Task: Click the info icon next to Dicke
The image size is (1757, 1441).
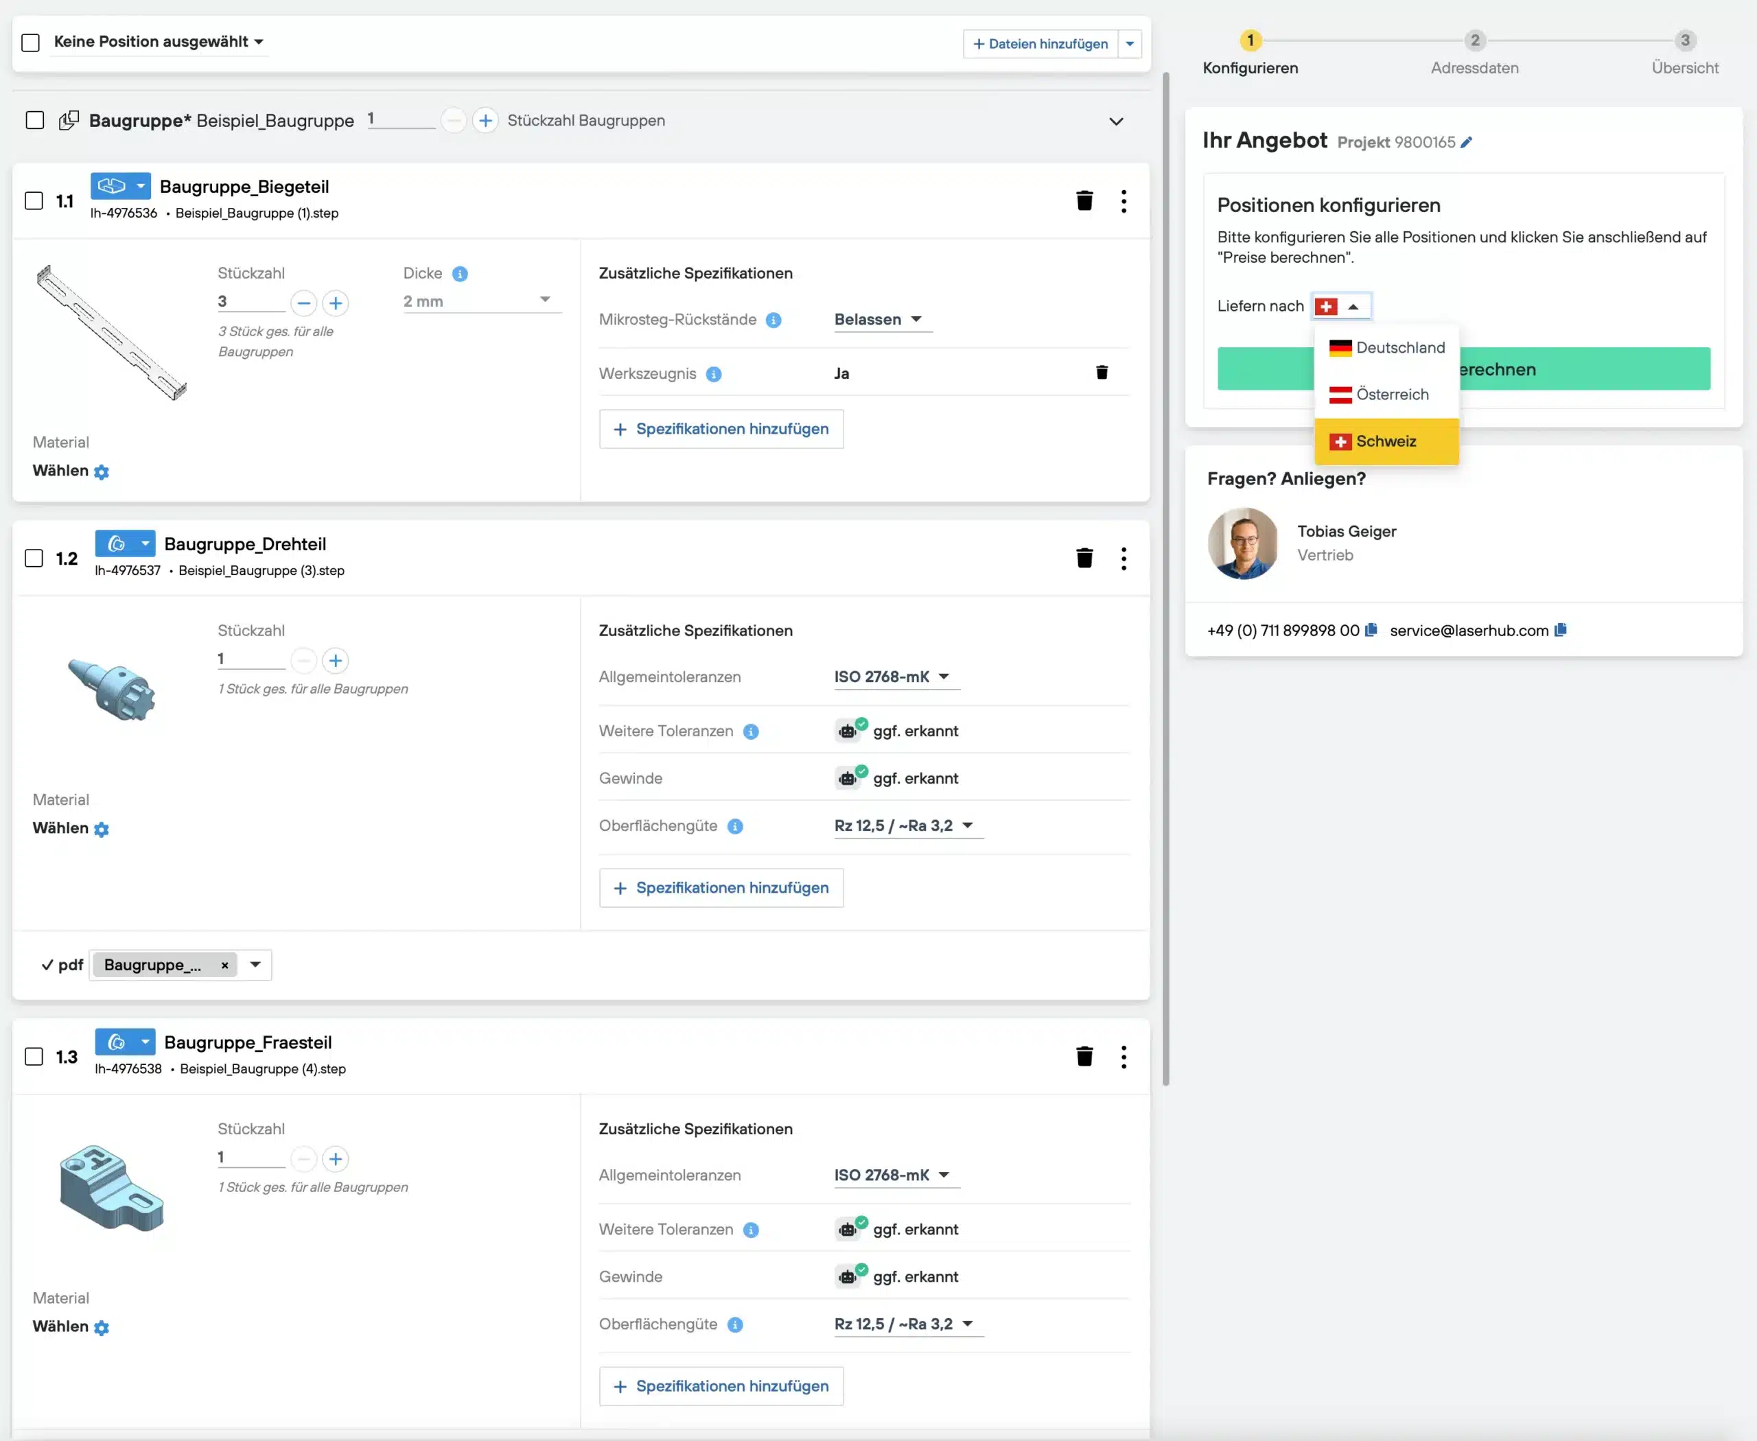Action: pos(460,274)
